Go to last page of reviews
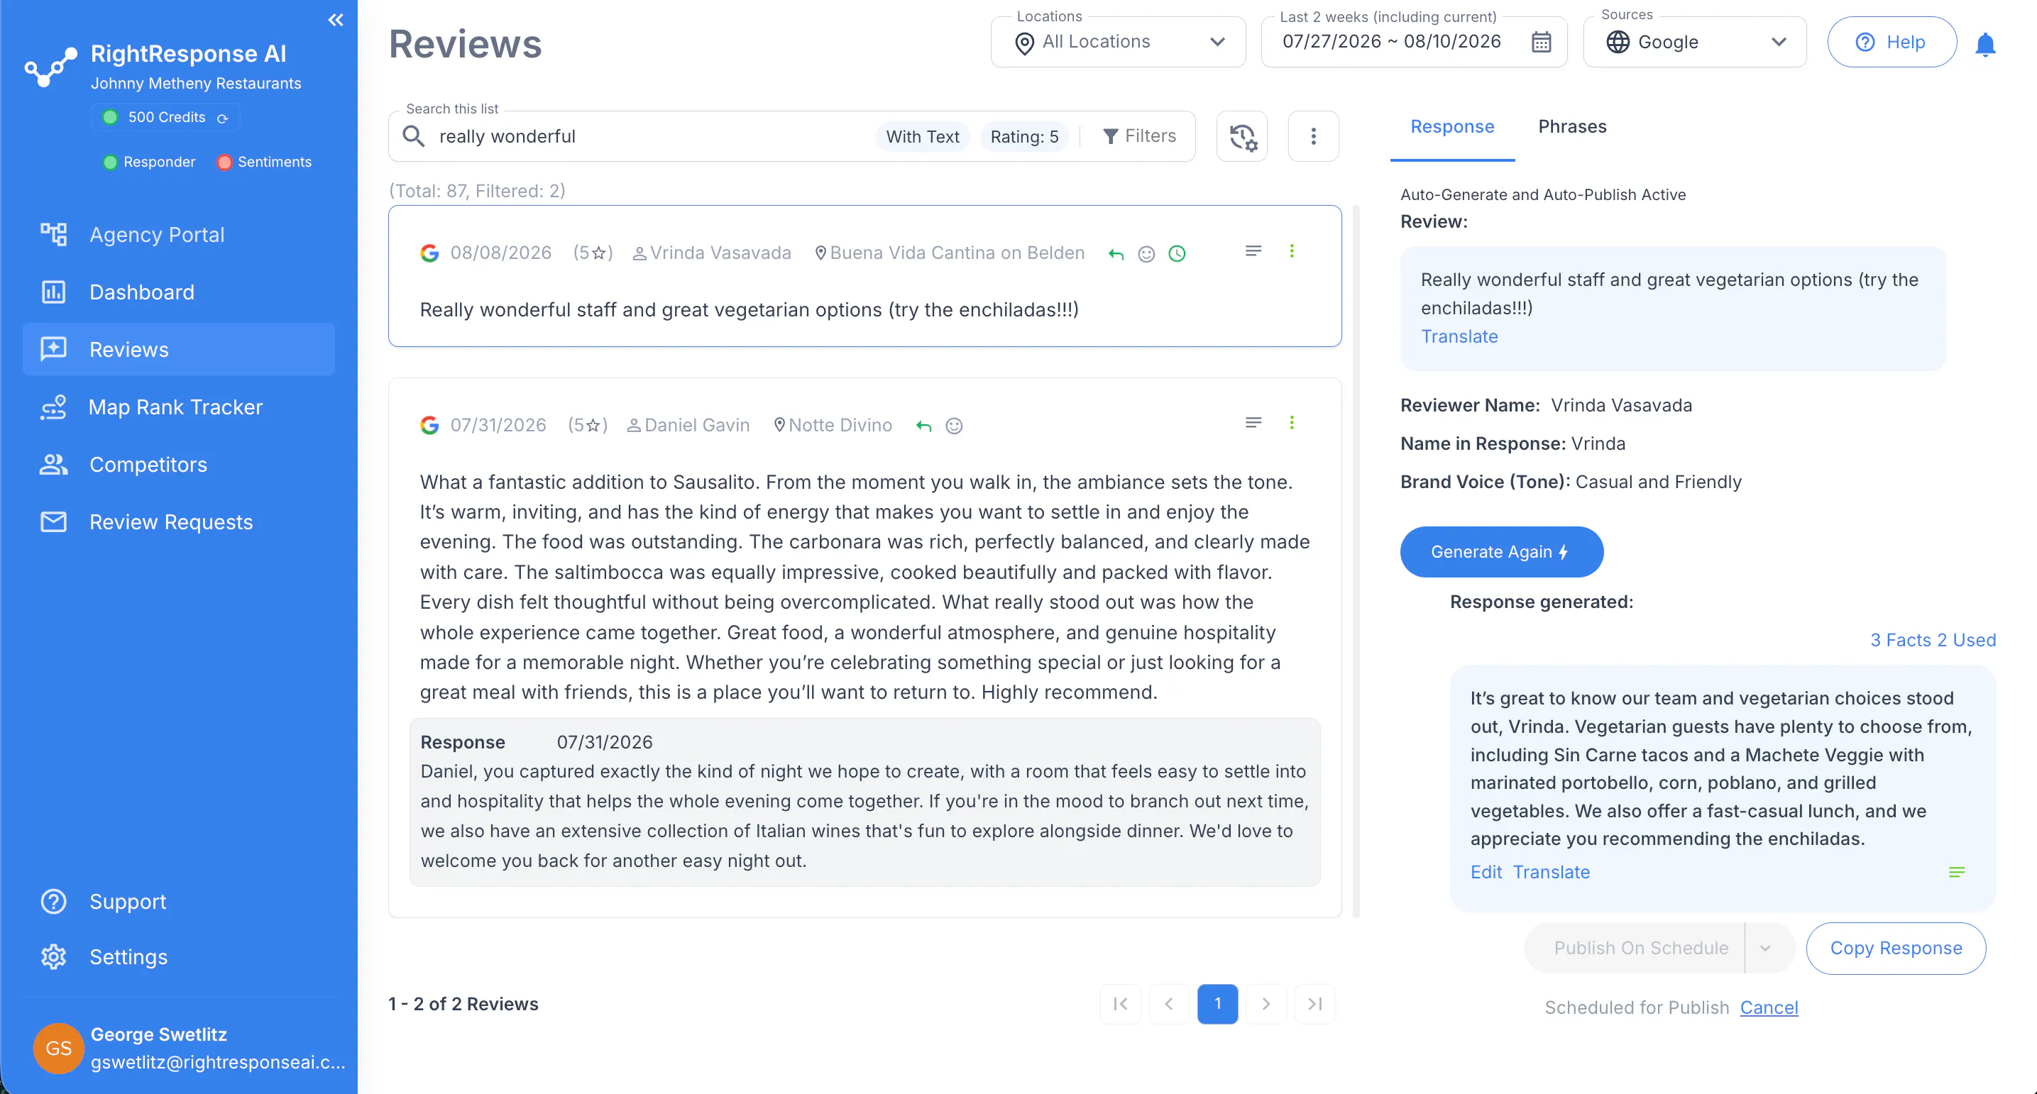 coord(1314,1004)
